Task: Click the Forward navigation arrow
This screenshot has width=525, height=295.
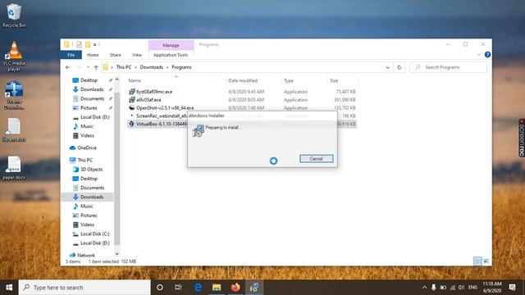Action: pos(79,67)
